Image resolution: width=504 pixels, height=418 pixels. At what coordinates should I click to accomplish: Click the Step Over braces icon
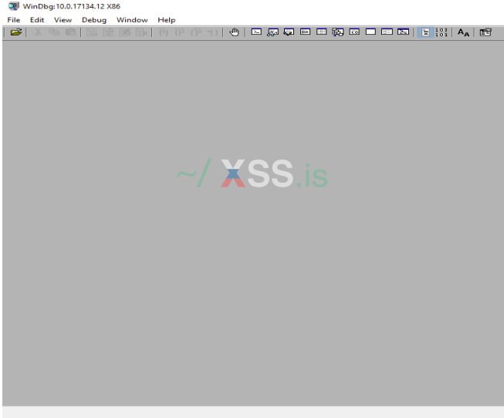pos(179,32)
